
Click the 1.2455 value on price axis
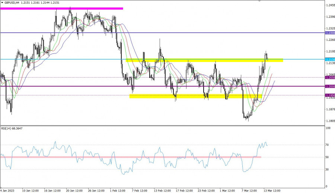click(330, 5)
